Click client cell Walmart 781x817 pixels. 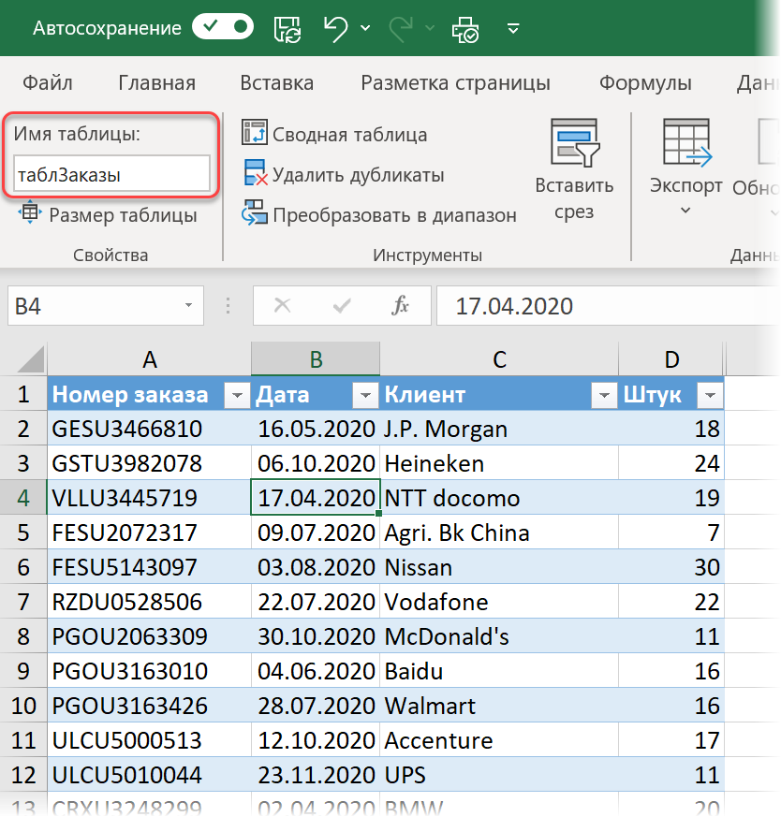click(499, 706)
